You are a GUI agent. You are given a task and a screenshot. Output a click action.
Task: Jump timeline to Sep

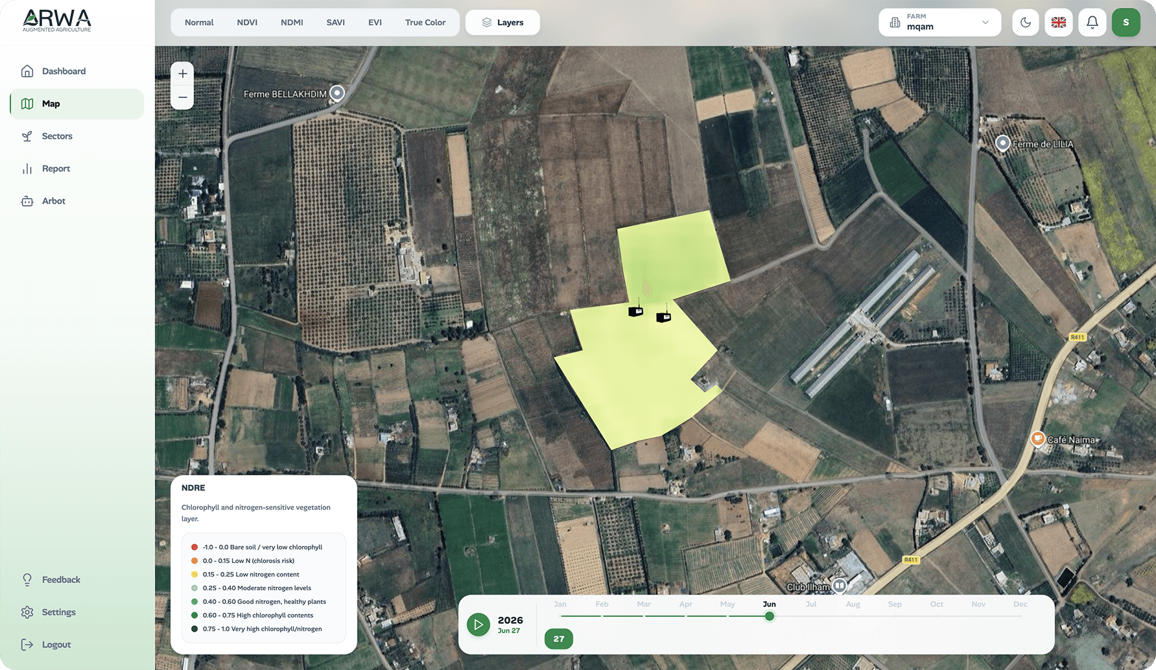click(x=895, y=604)
